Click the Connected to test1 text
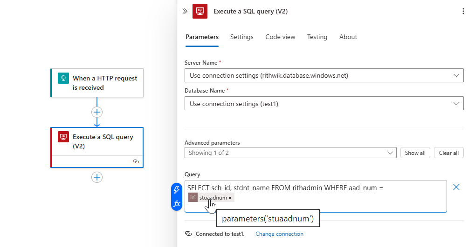468x247 pixels. (x=220, y=234)
